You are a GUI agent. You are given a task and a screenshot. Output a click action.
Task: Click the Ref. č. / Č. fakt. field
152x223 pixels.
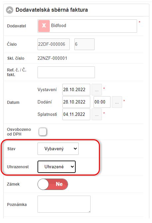pyautogui.click(x=66, y=72)
